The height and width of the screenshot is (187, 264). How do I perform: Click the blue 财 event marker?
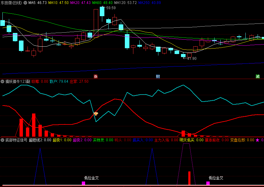pyautogui.click(x=158, y=76)
